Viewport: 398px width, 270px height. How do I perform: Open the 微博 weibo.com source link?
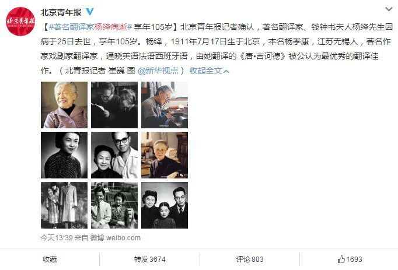pyautogui.click(x=115, y=238)
